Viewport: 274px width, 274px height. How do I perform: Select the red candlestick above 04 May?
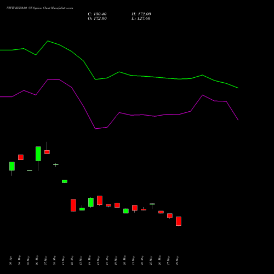(x=21, y=157)
